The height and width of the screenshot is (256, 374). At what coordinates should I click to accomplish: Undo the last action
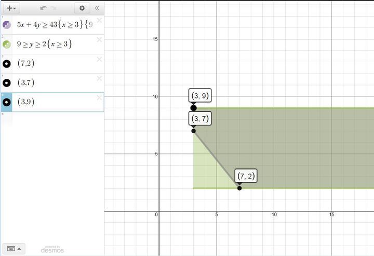click(44, 8)
